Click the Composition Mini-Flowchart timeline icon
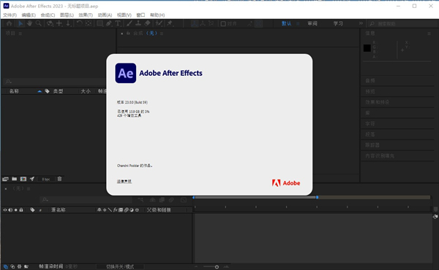 [140, 200]
